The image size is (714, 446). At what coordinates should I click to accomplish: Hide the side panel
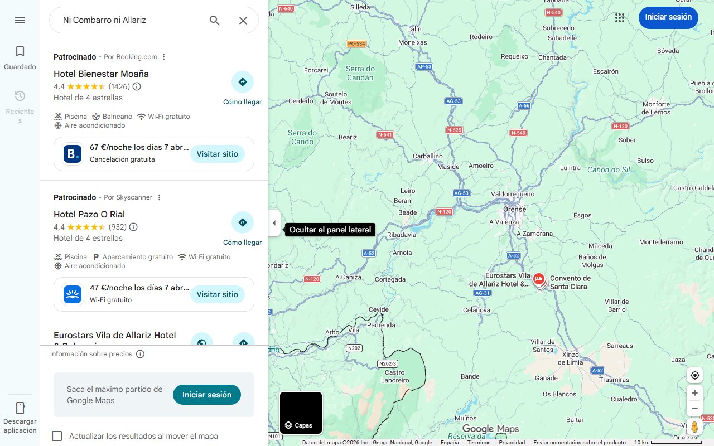tap(274, 222)
